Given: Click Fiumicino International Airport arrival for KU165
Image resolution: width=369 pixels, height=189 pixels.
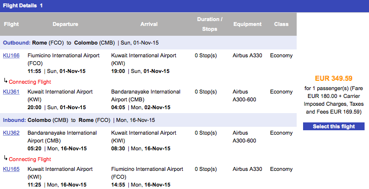Looking at the screenshot, I should point(147,173).
